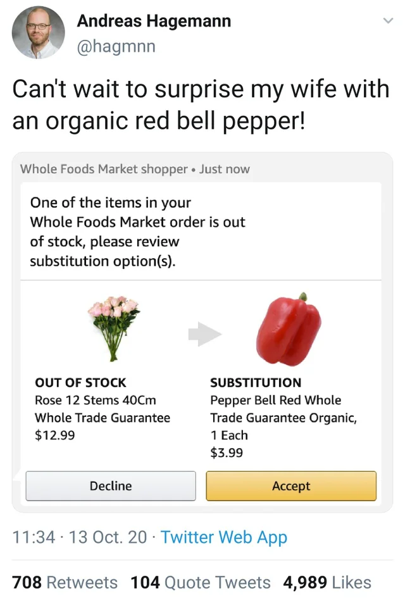Screen dimensions: 405x603
Task: Click the 11:34 · 13 Oct. 20 timestamp
Action: [x=80, y=537]
